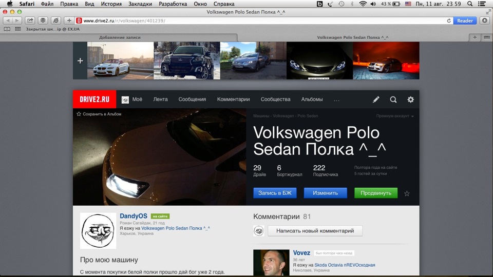Open the Skoda Octavia nREVOсходная link
Viewport: 493px width, 277px height.
tap(345, 265)
